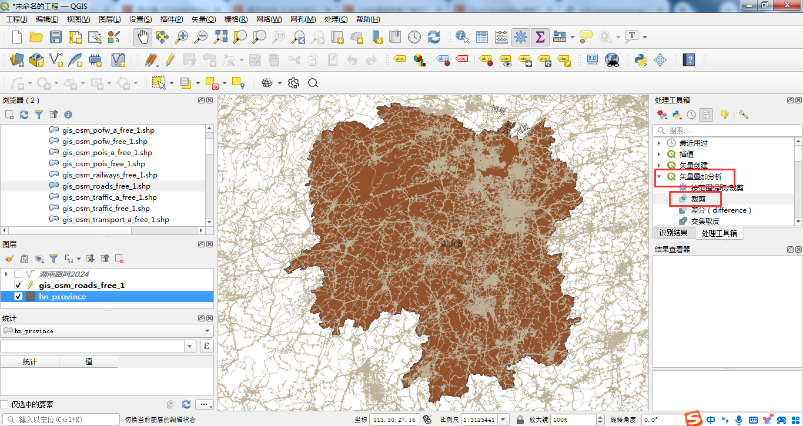Open the attribute table icon

click(x=482, y=37)
